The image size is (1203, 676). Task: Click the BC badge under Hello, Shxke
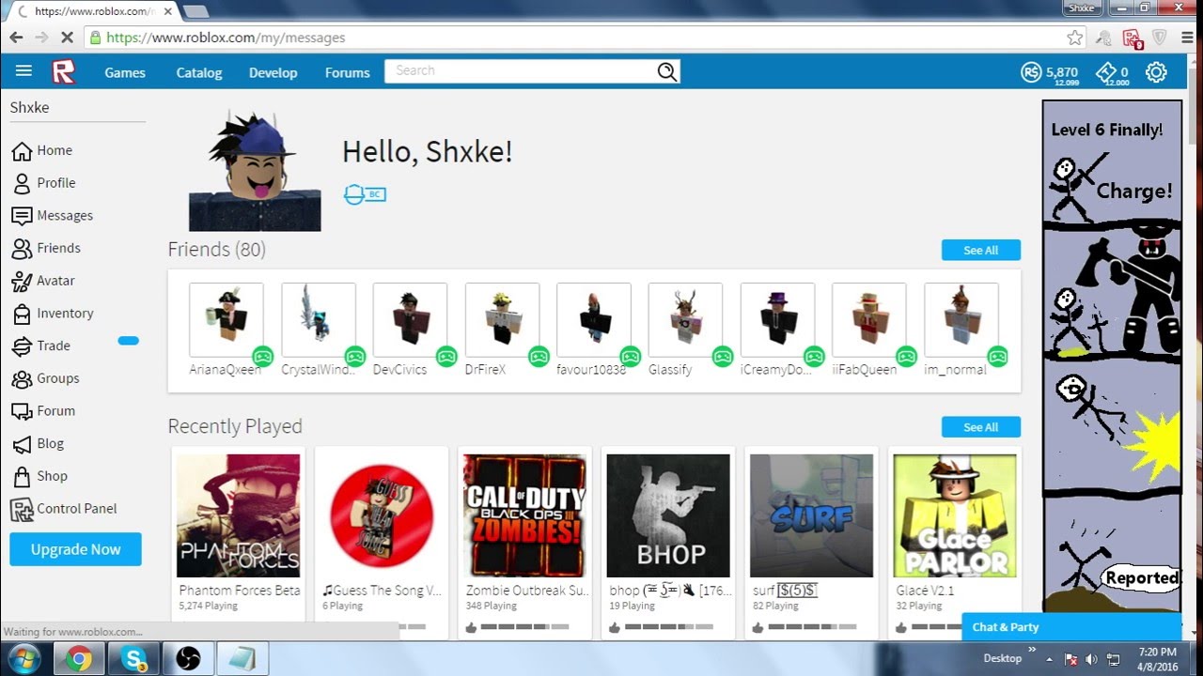click(x=365, y=193)
